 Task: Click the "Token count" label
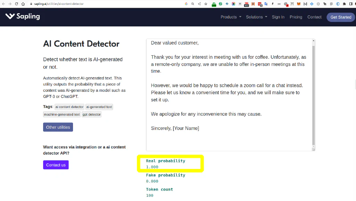[159, 190]
